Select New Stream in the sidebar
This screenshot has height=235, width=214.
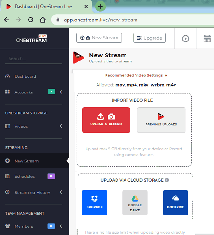pos(35,161)
